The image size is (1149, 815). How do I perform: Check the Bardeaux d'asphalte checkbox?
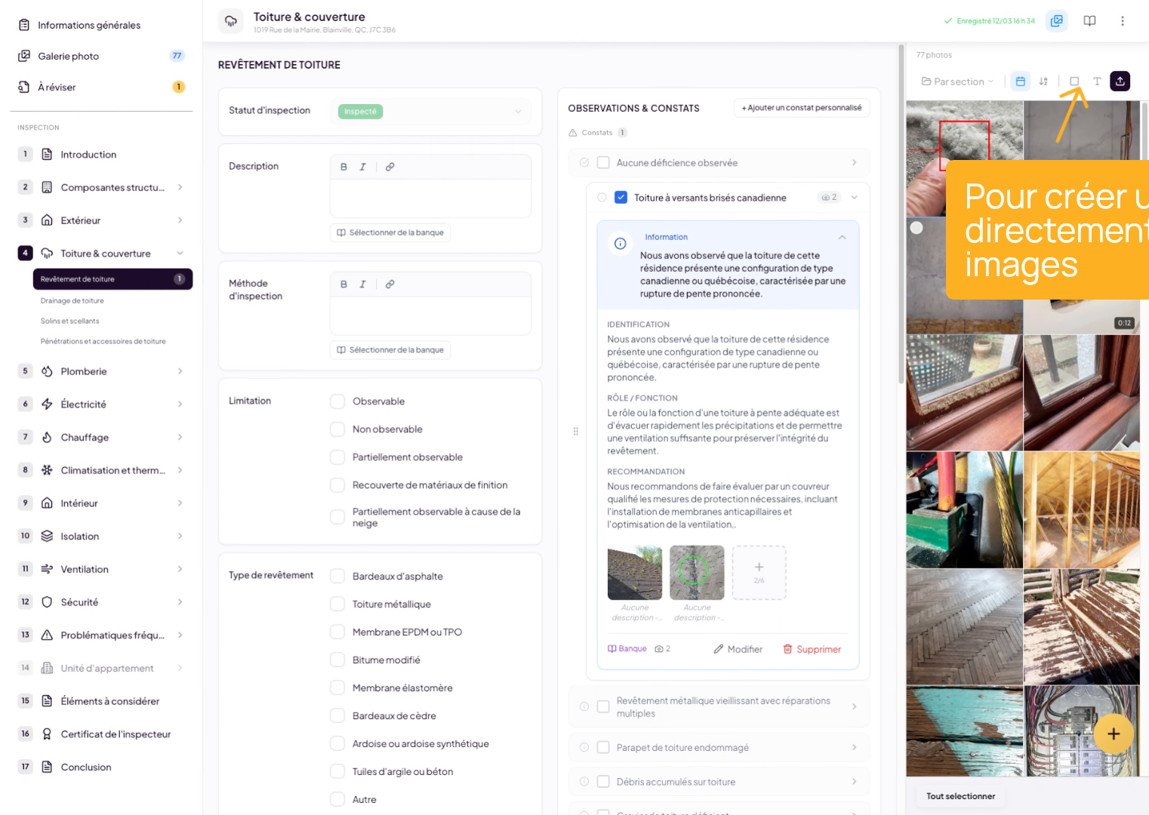click(x=337, y=577)
